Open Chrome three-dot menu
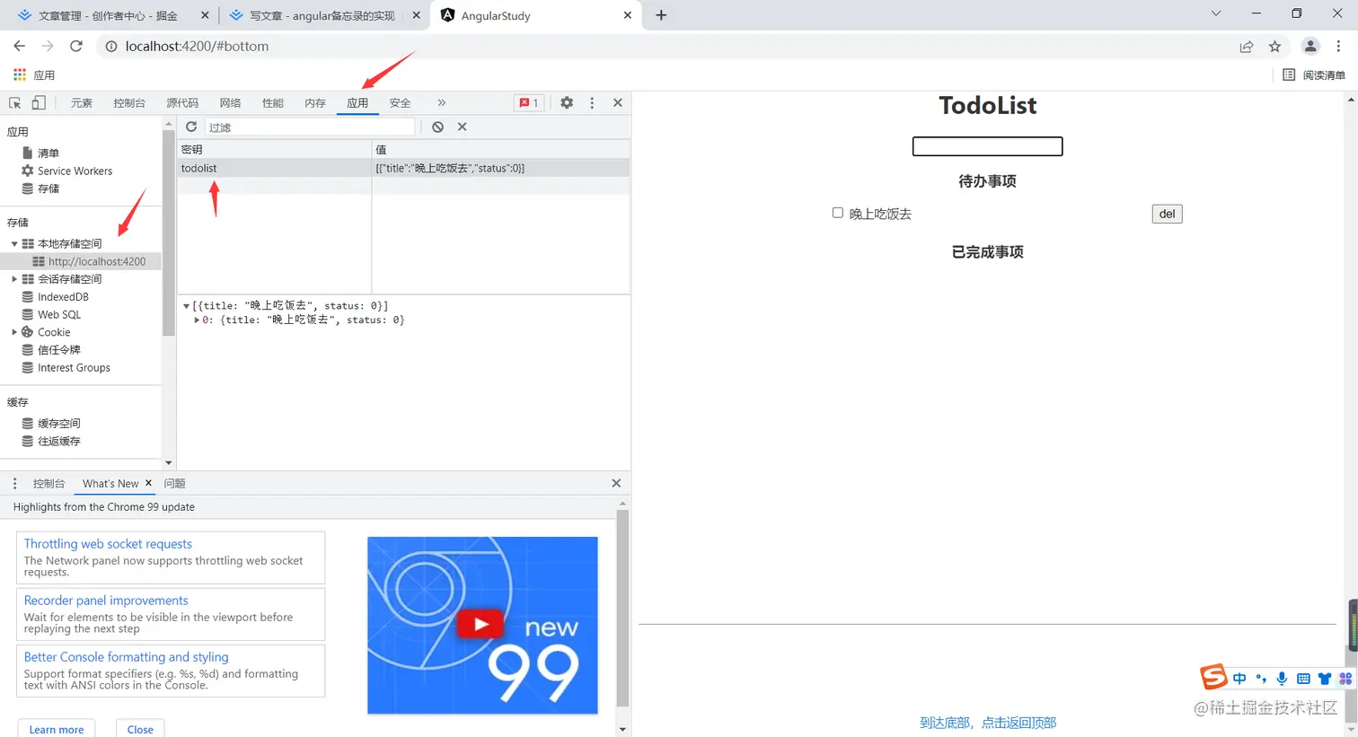This screenshot has height=737, width=1358. click(x=1338, y=47)
